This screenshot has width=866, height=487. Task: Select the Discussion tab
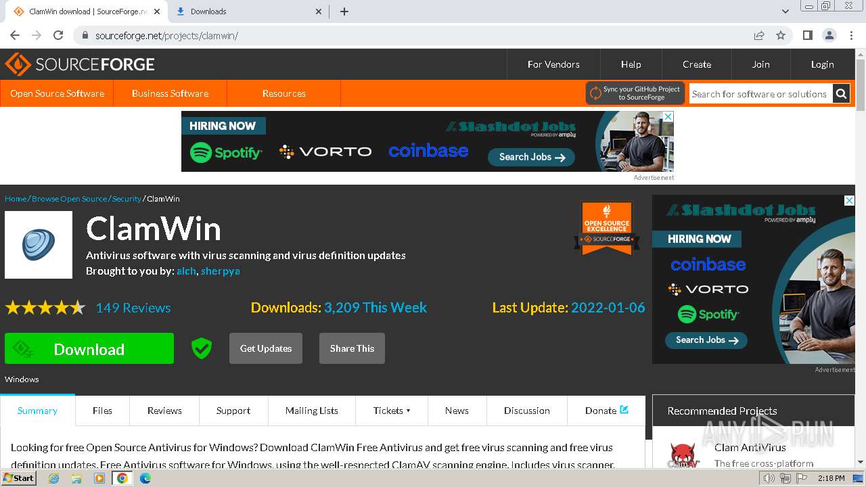[x=527, y=411]
